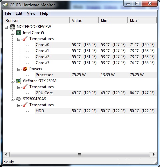This screenshot has height=167, width=160.
Task: Click the NOTEBOOKREVIEW computer icon
Action: 12,27
